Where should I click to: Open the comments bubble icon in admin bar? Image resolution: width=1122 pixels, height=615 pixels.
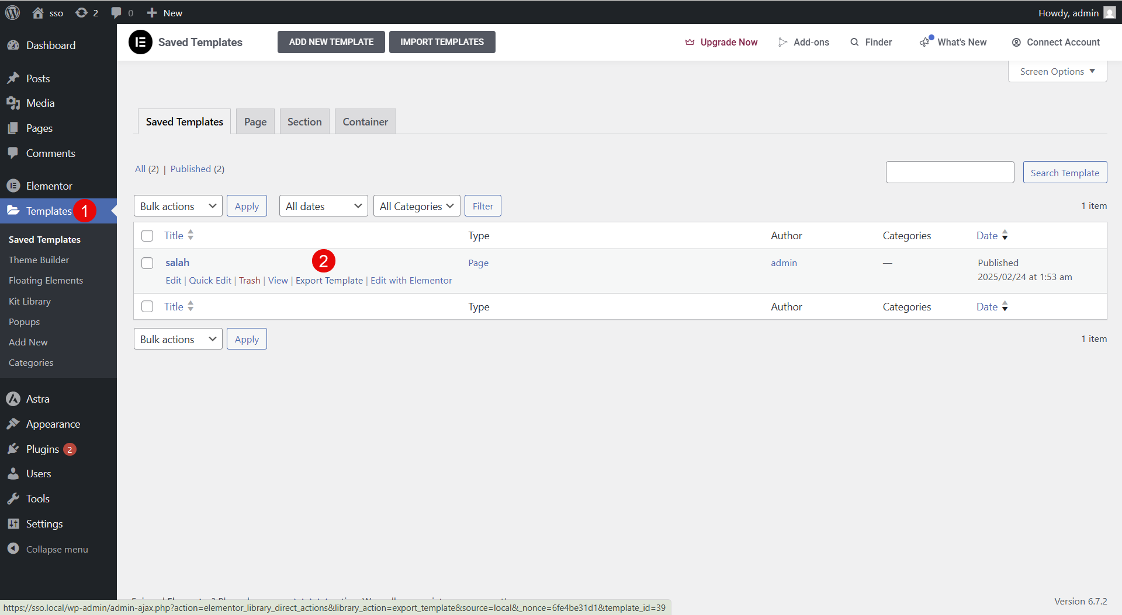pyautogui.click(x=116, y=13)
